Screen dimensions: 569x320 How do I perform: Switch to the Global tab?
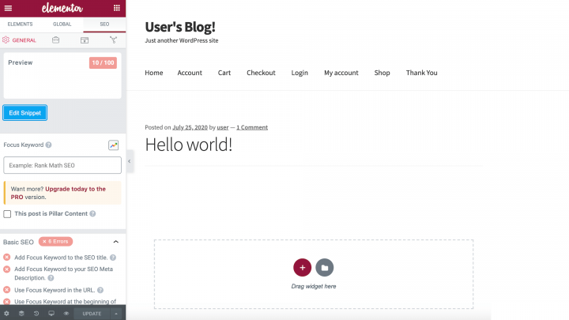[x=62, y=24]
